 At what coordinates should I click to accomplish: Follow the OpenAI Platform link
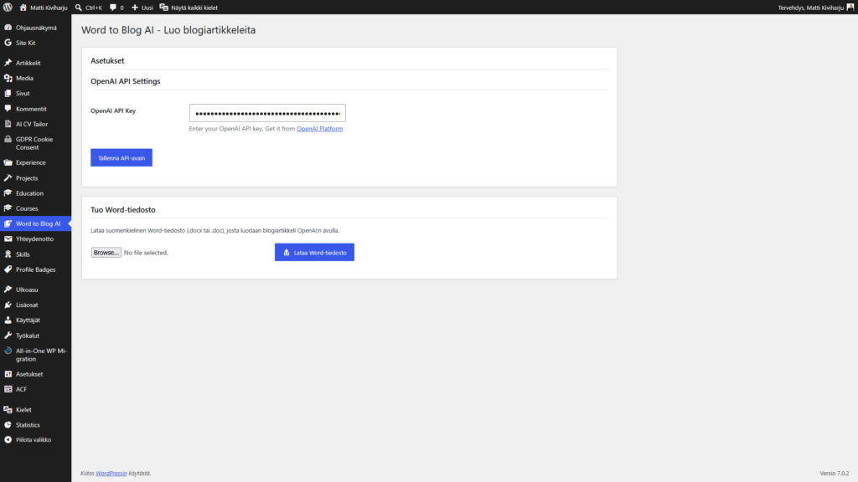[x=319, y=128]
